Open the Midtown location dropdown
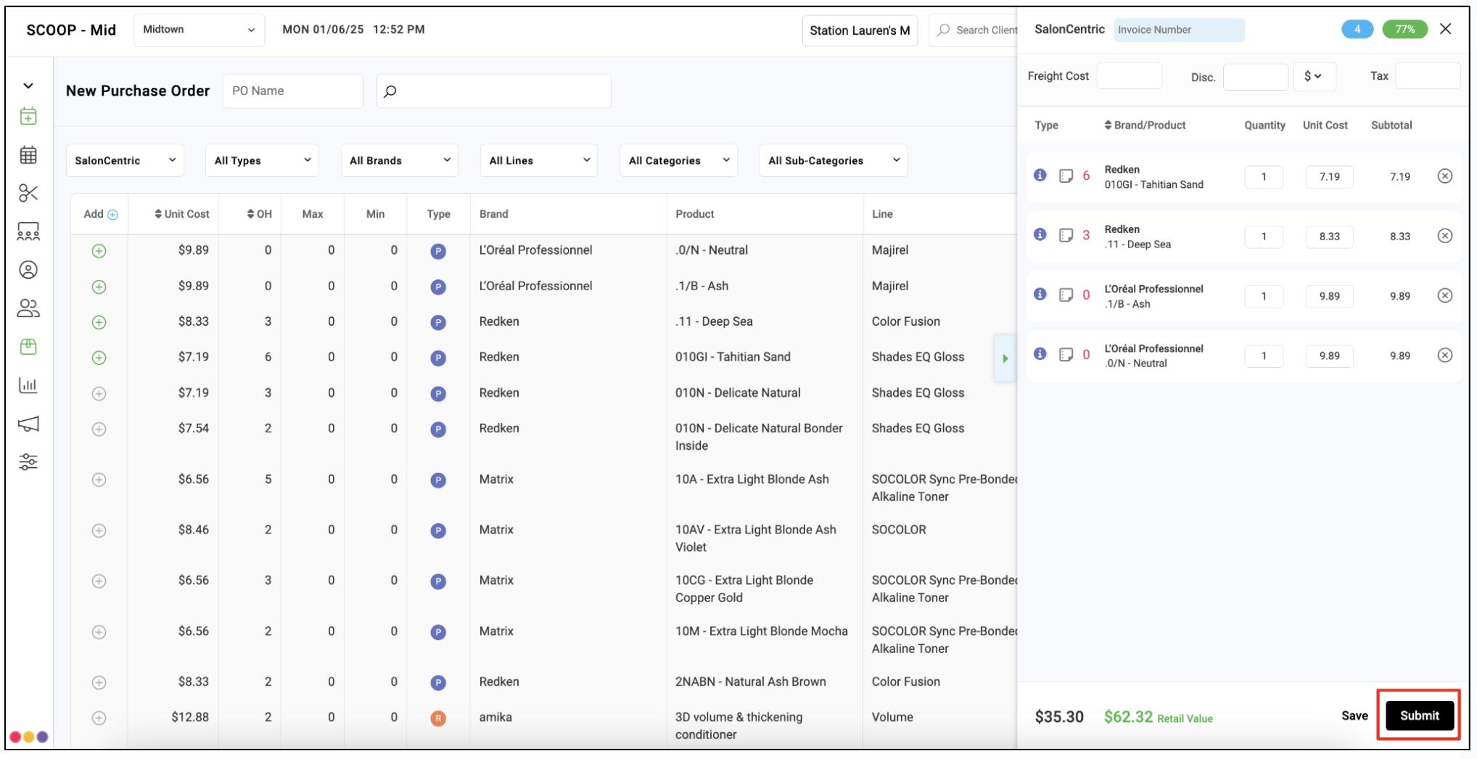 [x=199, y=30]
